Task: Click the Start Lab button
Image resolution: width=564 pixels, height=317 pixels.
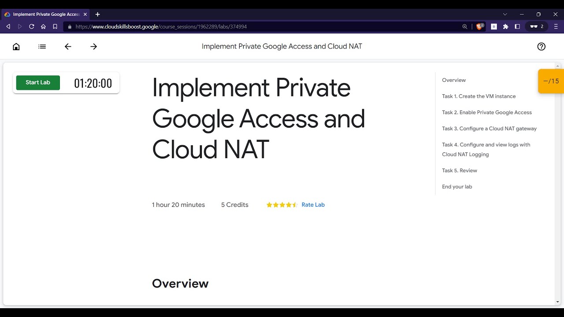Action: click(38, 82)
